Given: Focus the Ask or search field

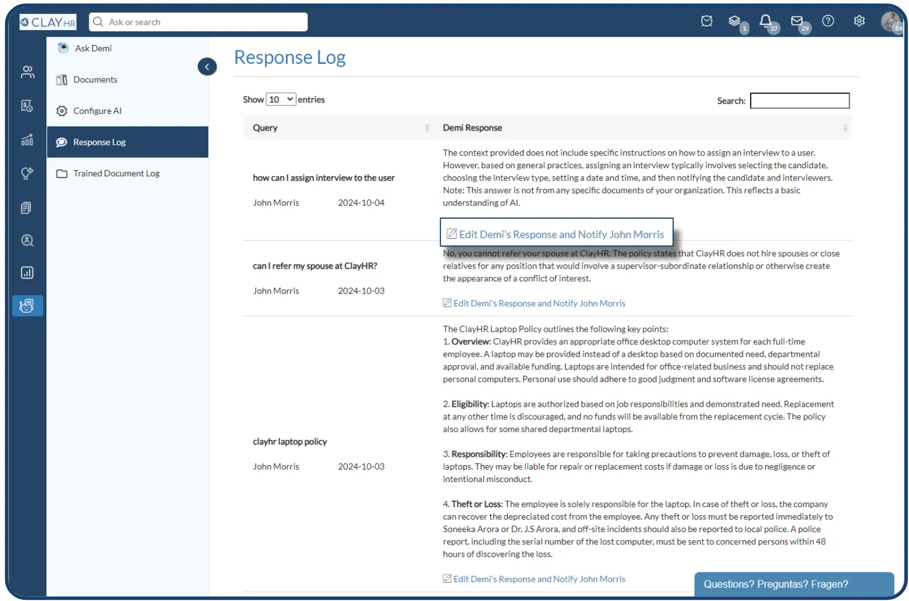Looking at the screenshot, I should pos(198,22).
